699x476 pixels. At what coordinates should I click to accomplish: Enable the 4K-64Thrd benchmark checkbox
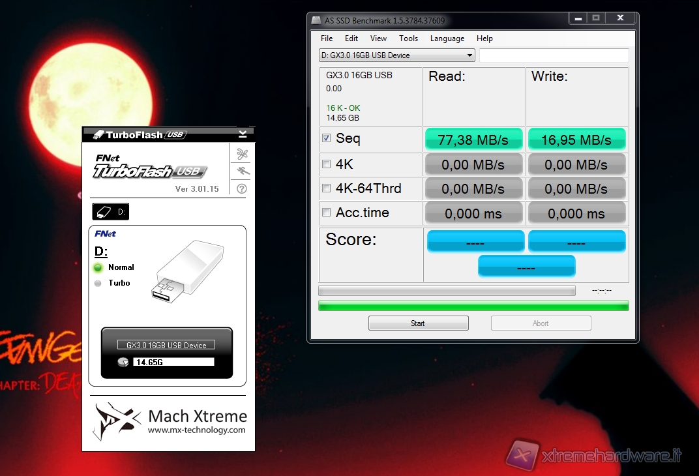tap(327, 189)
